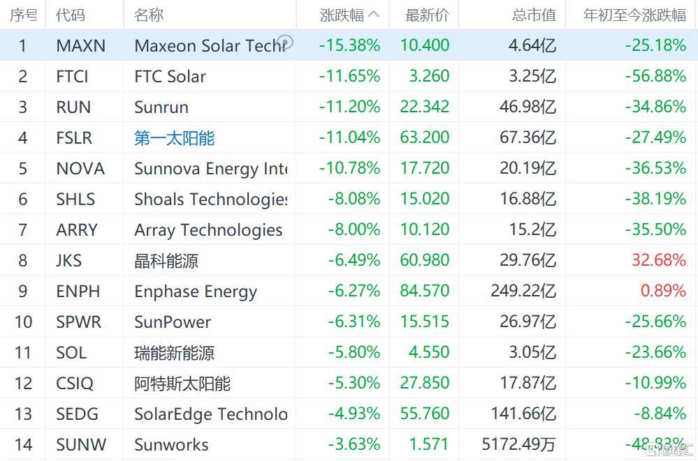698x461 pixels.
Task: Click the SEDG ticker code
Action: pyautogui.click(x=77, y=414)
